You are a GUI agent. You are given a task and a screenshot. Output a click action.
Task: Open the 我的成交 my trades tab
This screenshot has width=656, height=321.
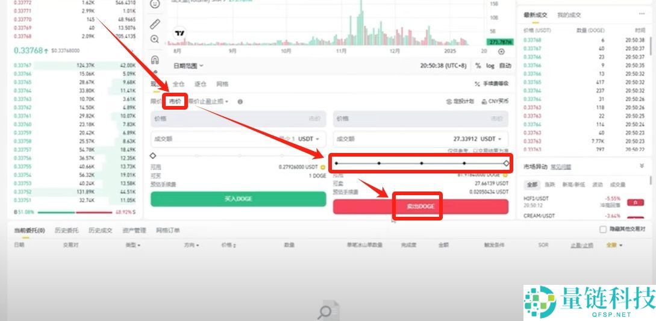tap(569, 14)
